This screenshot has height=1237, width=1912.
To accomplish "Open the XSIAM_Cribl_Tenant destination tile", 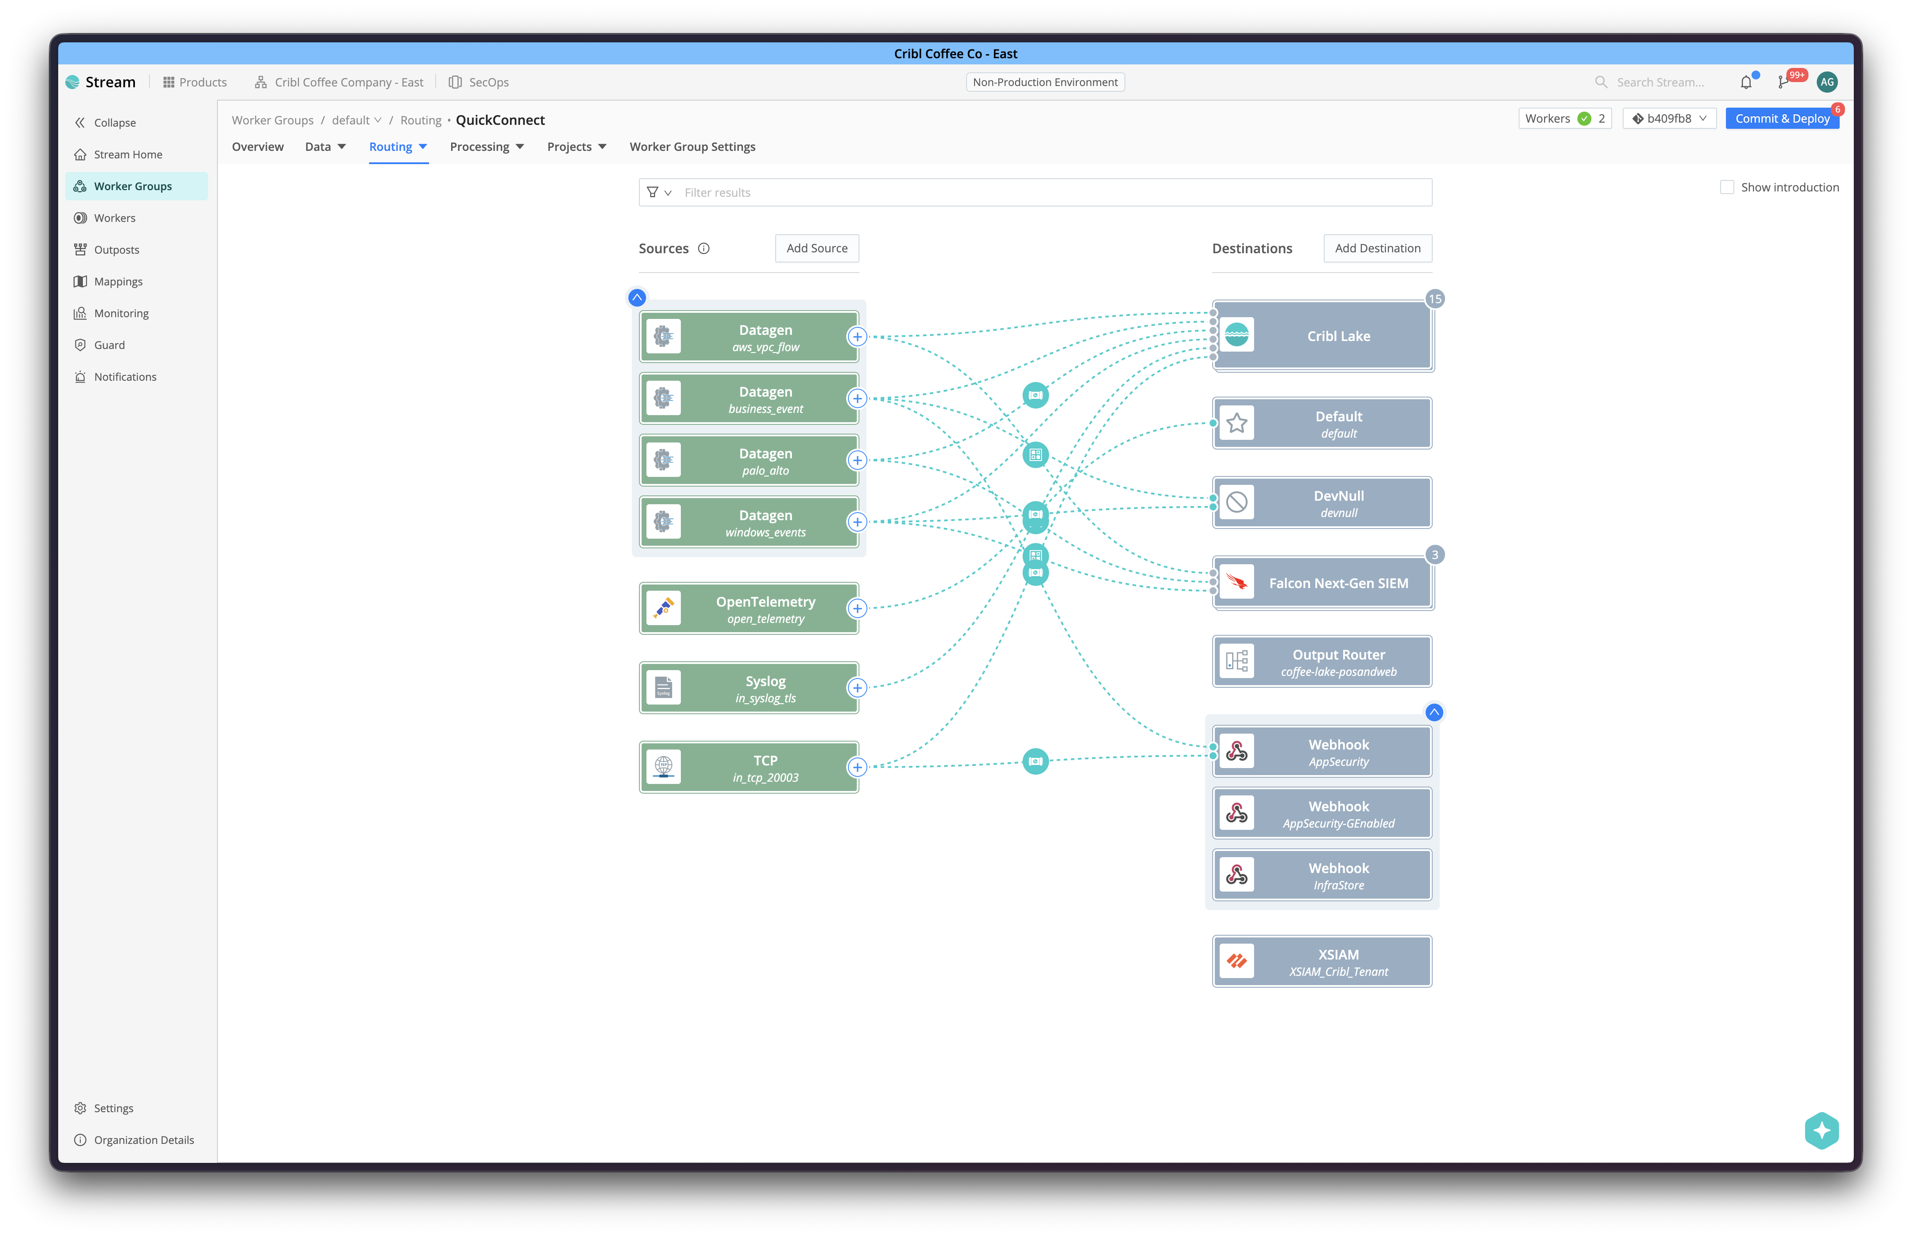I will tap(1322, 961).
